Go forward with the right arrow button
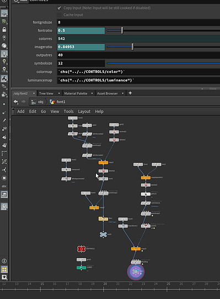This screenshot has width=220, height=299. (x=23, y=102)
